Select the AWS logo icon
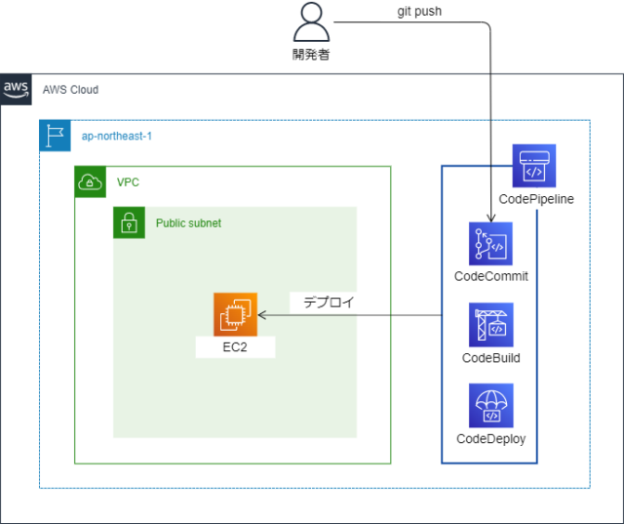The width and height of the screenshot is (624, 524). click(16, 90)
